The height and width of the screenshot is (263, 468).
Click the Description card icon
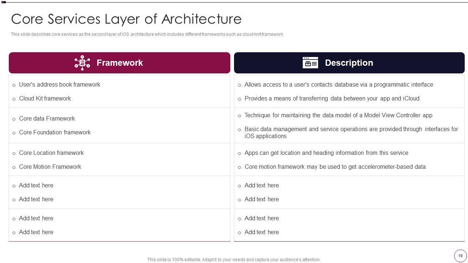click(310, 63)
